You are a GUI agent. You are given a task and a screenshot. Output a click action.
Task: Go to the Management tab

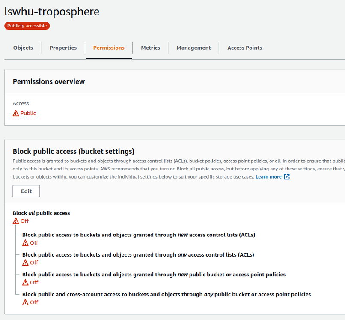coord(193,48)
